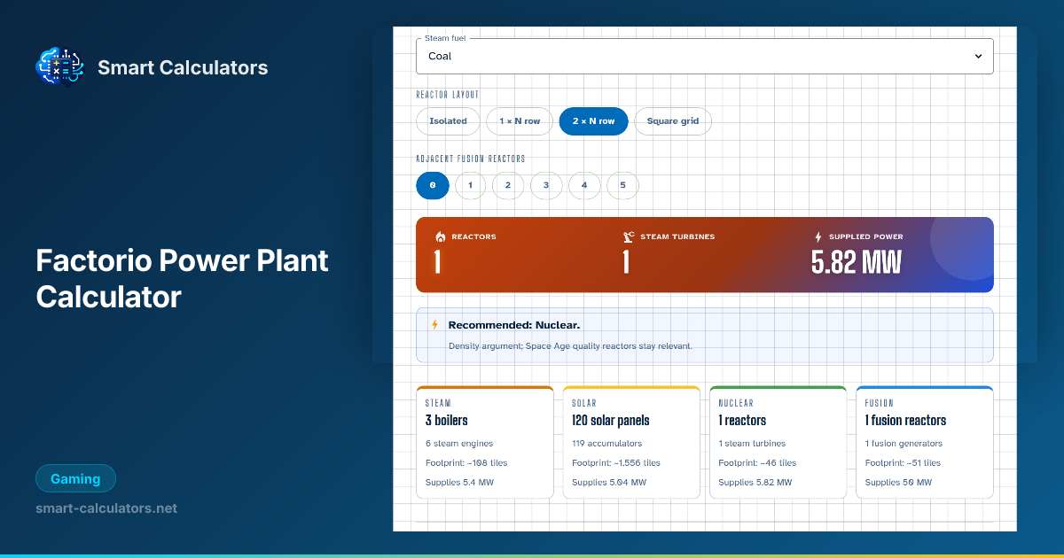Set adjacent fusion reactors to 0

click(433, 185)
